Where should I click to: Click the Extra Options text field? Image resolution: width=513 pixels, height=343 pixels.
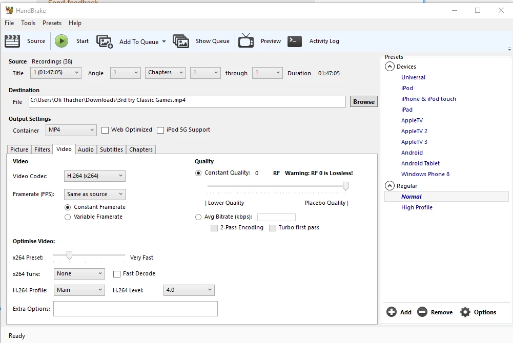(135, 309)
